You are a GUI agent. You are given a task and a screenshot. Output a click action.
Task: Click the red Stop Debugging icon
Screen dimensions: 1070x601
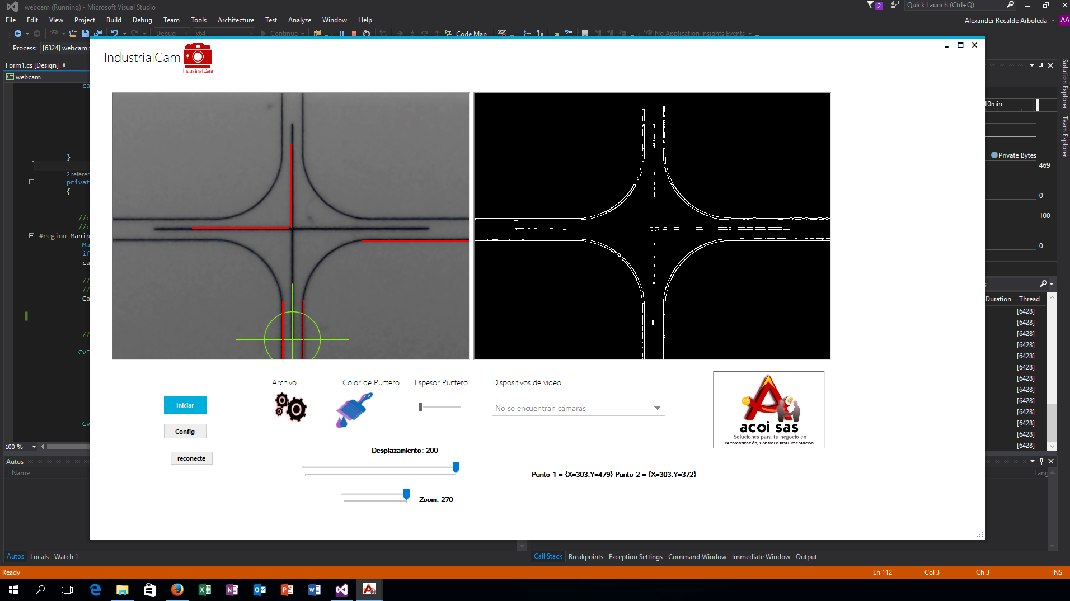(354, 34)
